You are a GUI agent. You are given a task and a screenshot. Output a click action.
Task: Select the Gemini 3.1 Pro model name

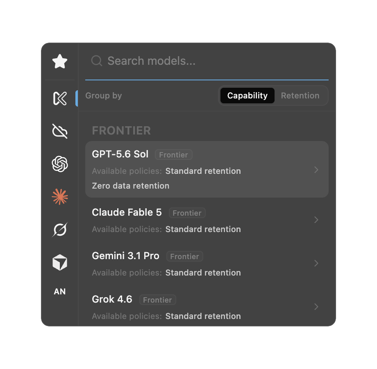(125, 256)
